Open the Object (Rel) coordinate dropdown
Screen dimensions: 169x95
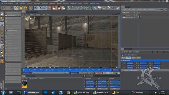(90, 89)
